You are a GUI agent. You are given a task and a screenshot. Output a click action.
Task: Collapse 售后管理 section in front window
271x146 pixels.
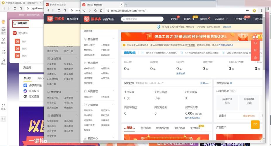pyautogui.click(x=113, y=39)
